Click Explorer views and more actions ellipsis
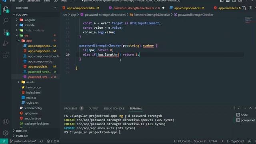 click(54, 8)
